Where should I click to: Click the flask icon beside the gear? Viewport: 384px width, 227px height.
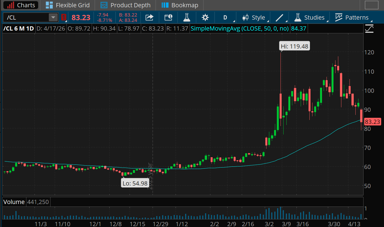(187, 18)
